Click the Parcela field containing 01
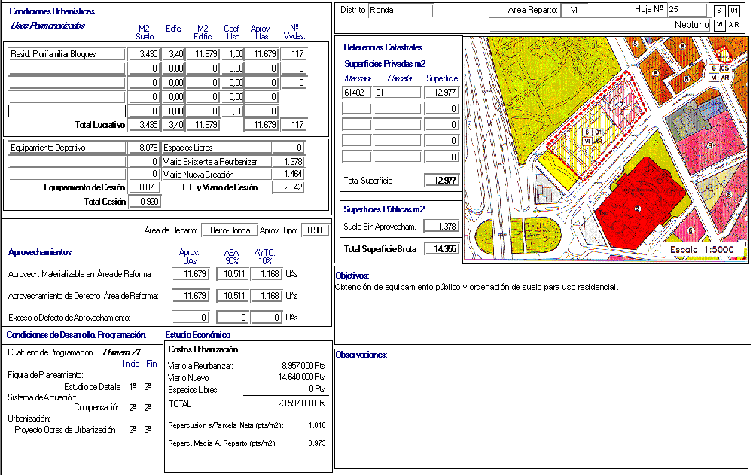The image size is (753, 475). (x=397, y=92)
